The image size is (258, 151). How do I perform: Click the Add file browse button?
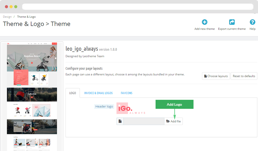pos(173,121)
